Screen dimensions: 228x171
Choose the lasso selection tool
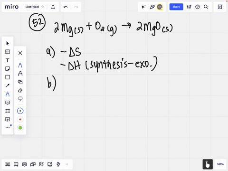[x=20, y=99]
